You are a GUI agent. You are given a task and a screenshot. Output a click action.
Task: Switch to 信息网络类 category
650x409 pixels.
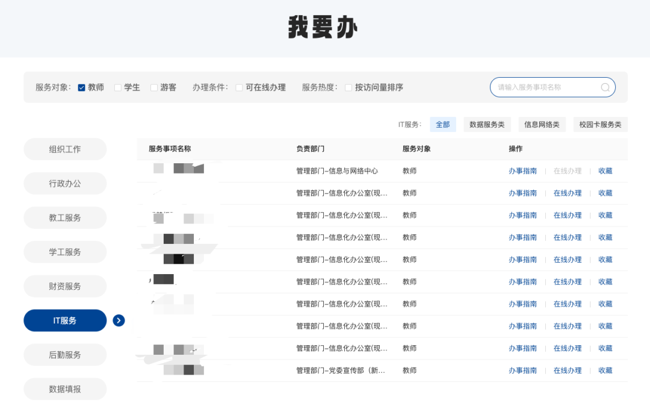coord(542,125)
